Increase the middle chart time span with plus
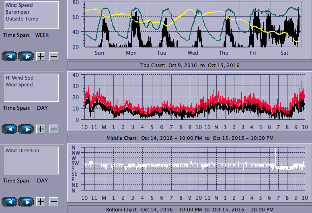 [41, 129]
